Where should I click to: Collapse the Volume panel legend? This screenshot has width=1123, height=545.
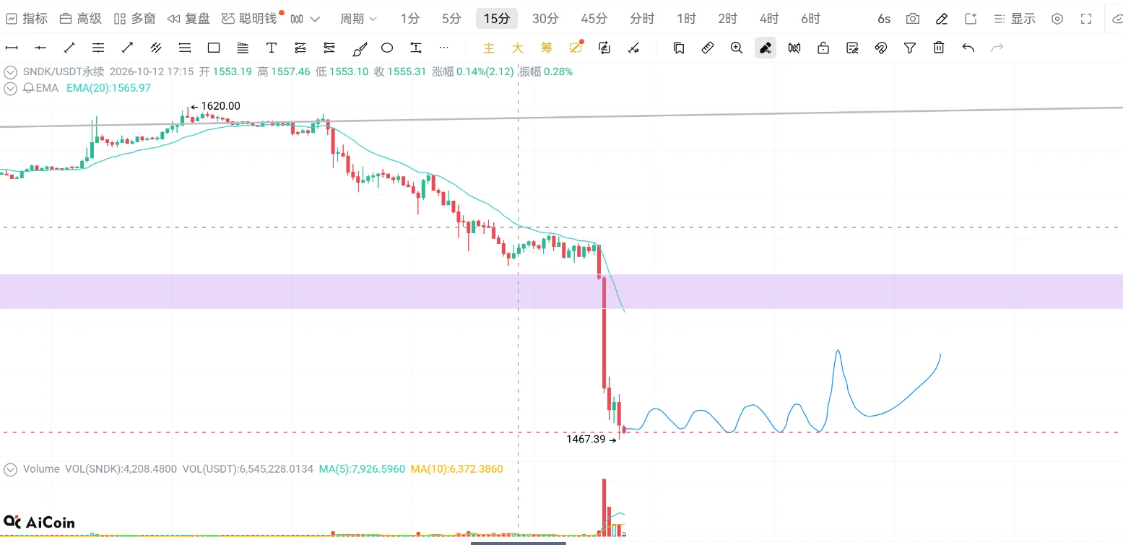10,469
